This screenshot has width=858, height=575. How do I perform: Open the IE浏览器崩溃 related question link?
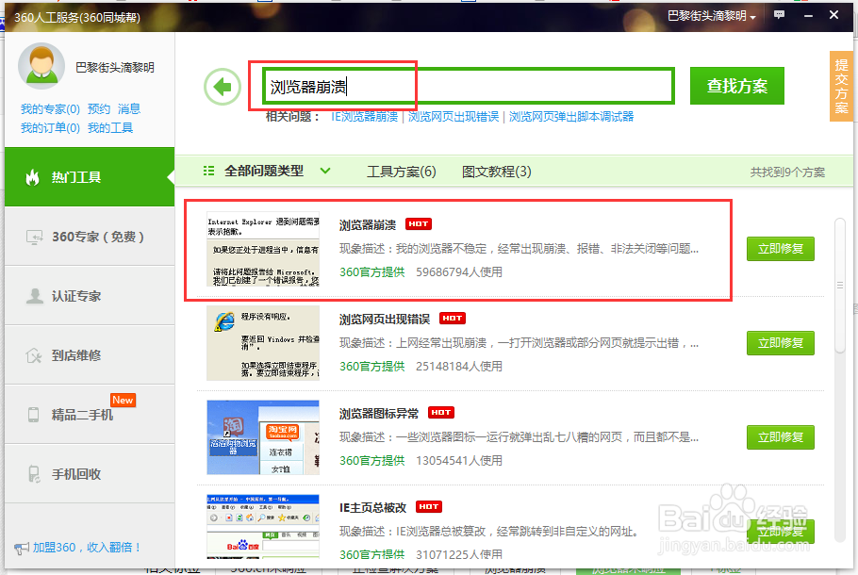point(365,117)
